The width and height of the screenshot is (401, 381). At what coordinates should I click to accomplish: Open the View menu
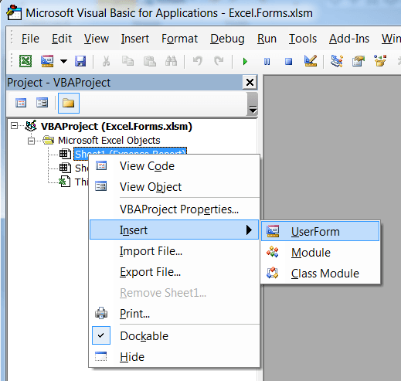tap(97, 39)
